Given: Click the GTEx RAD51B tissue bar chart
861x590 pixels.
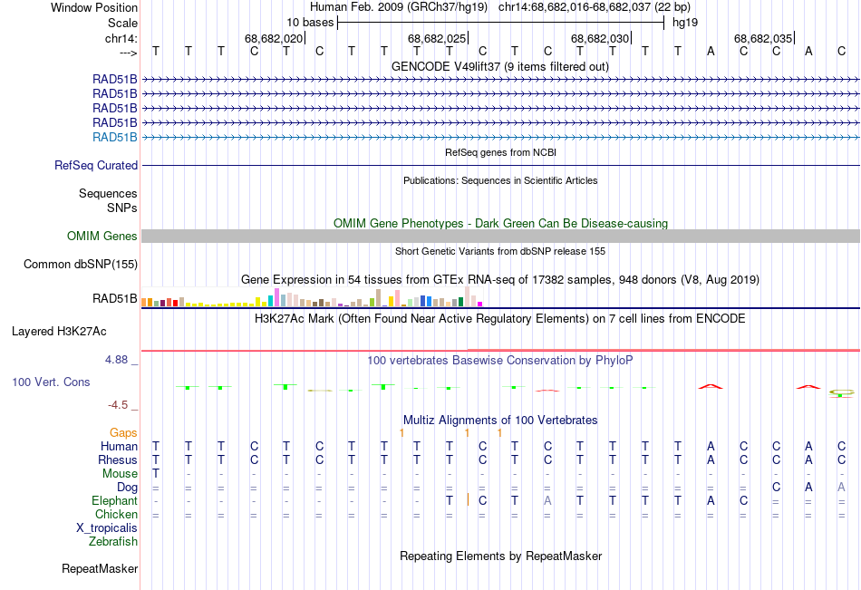Looking at the screenshot, I should click(312, 297).
